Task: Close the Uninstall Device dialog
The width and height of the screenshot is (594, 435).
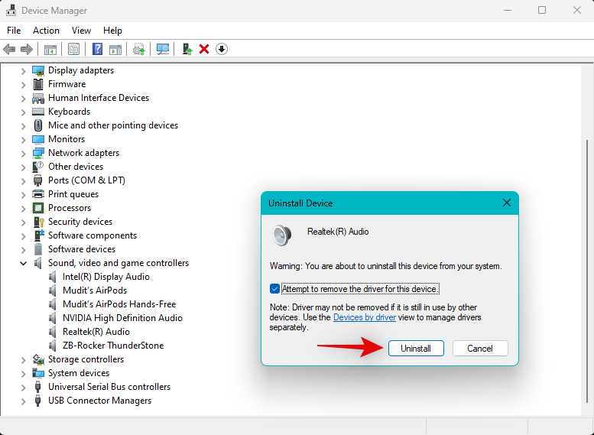Action: (x=507, y=203)
